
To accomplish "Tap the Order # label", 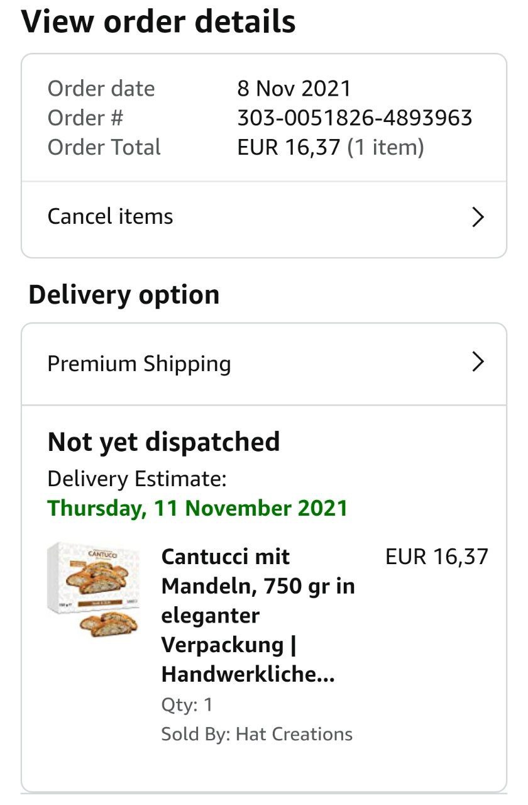I will pyautogui.click(x=85, y=118).
